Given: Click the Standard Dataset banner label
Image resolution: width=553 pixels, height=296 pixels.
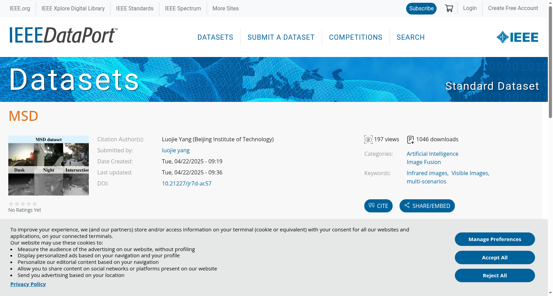Looking at the screenshot, I should point(492,86).
